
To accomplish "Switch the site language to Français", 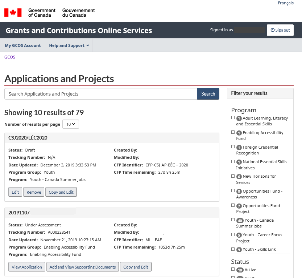I will 285,3.
